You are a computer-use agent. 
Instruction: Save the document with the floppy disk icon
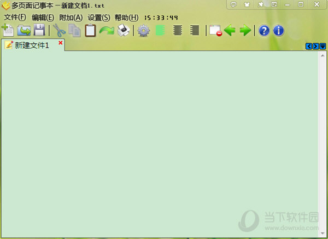click(39, 30)
